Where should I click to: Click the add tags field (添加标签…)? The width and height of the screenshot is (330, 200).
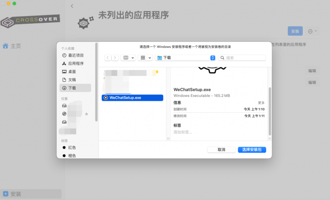click(x=182, y=132)
